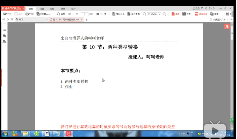The image size is (237, 139).
Task: Click the Login (登录) button
Action: click(x=196, y=8)
